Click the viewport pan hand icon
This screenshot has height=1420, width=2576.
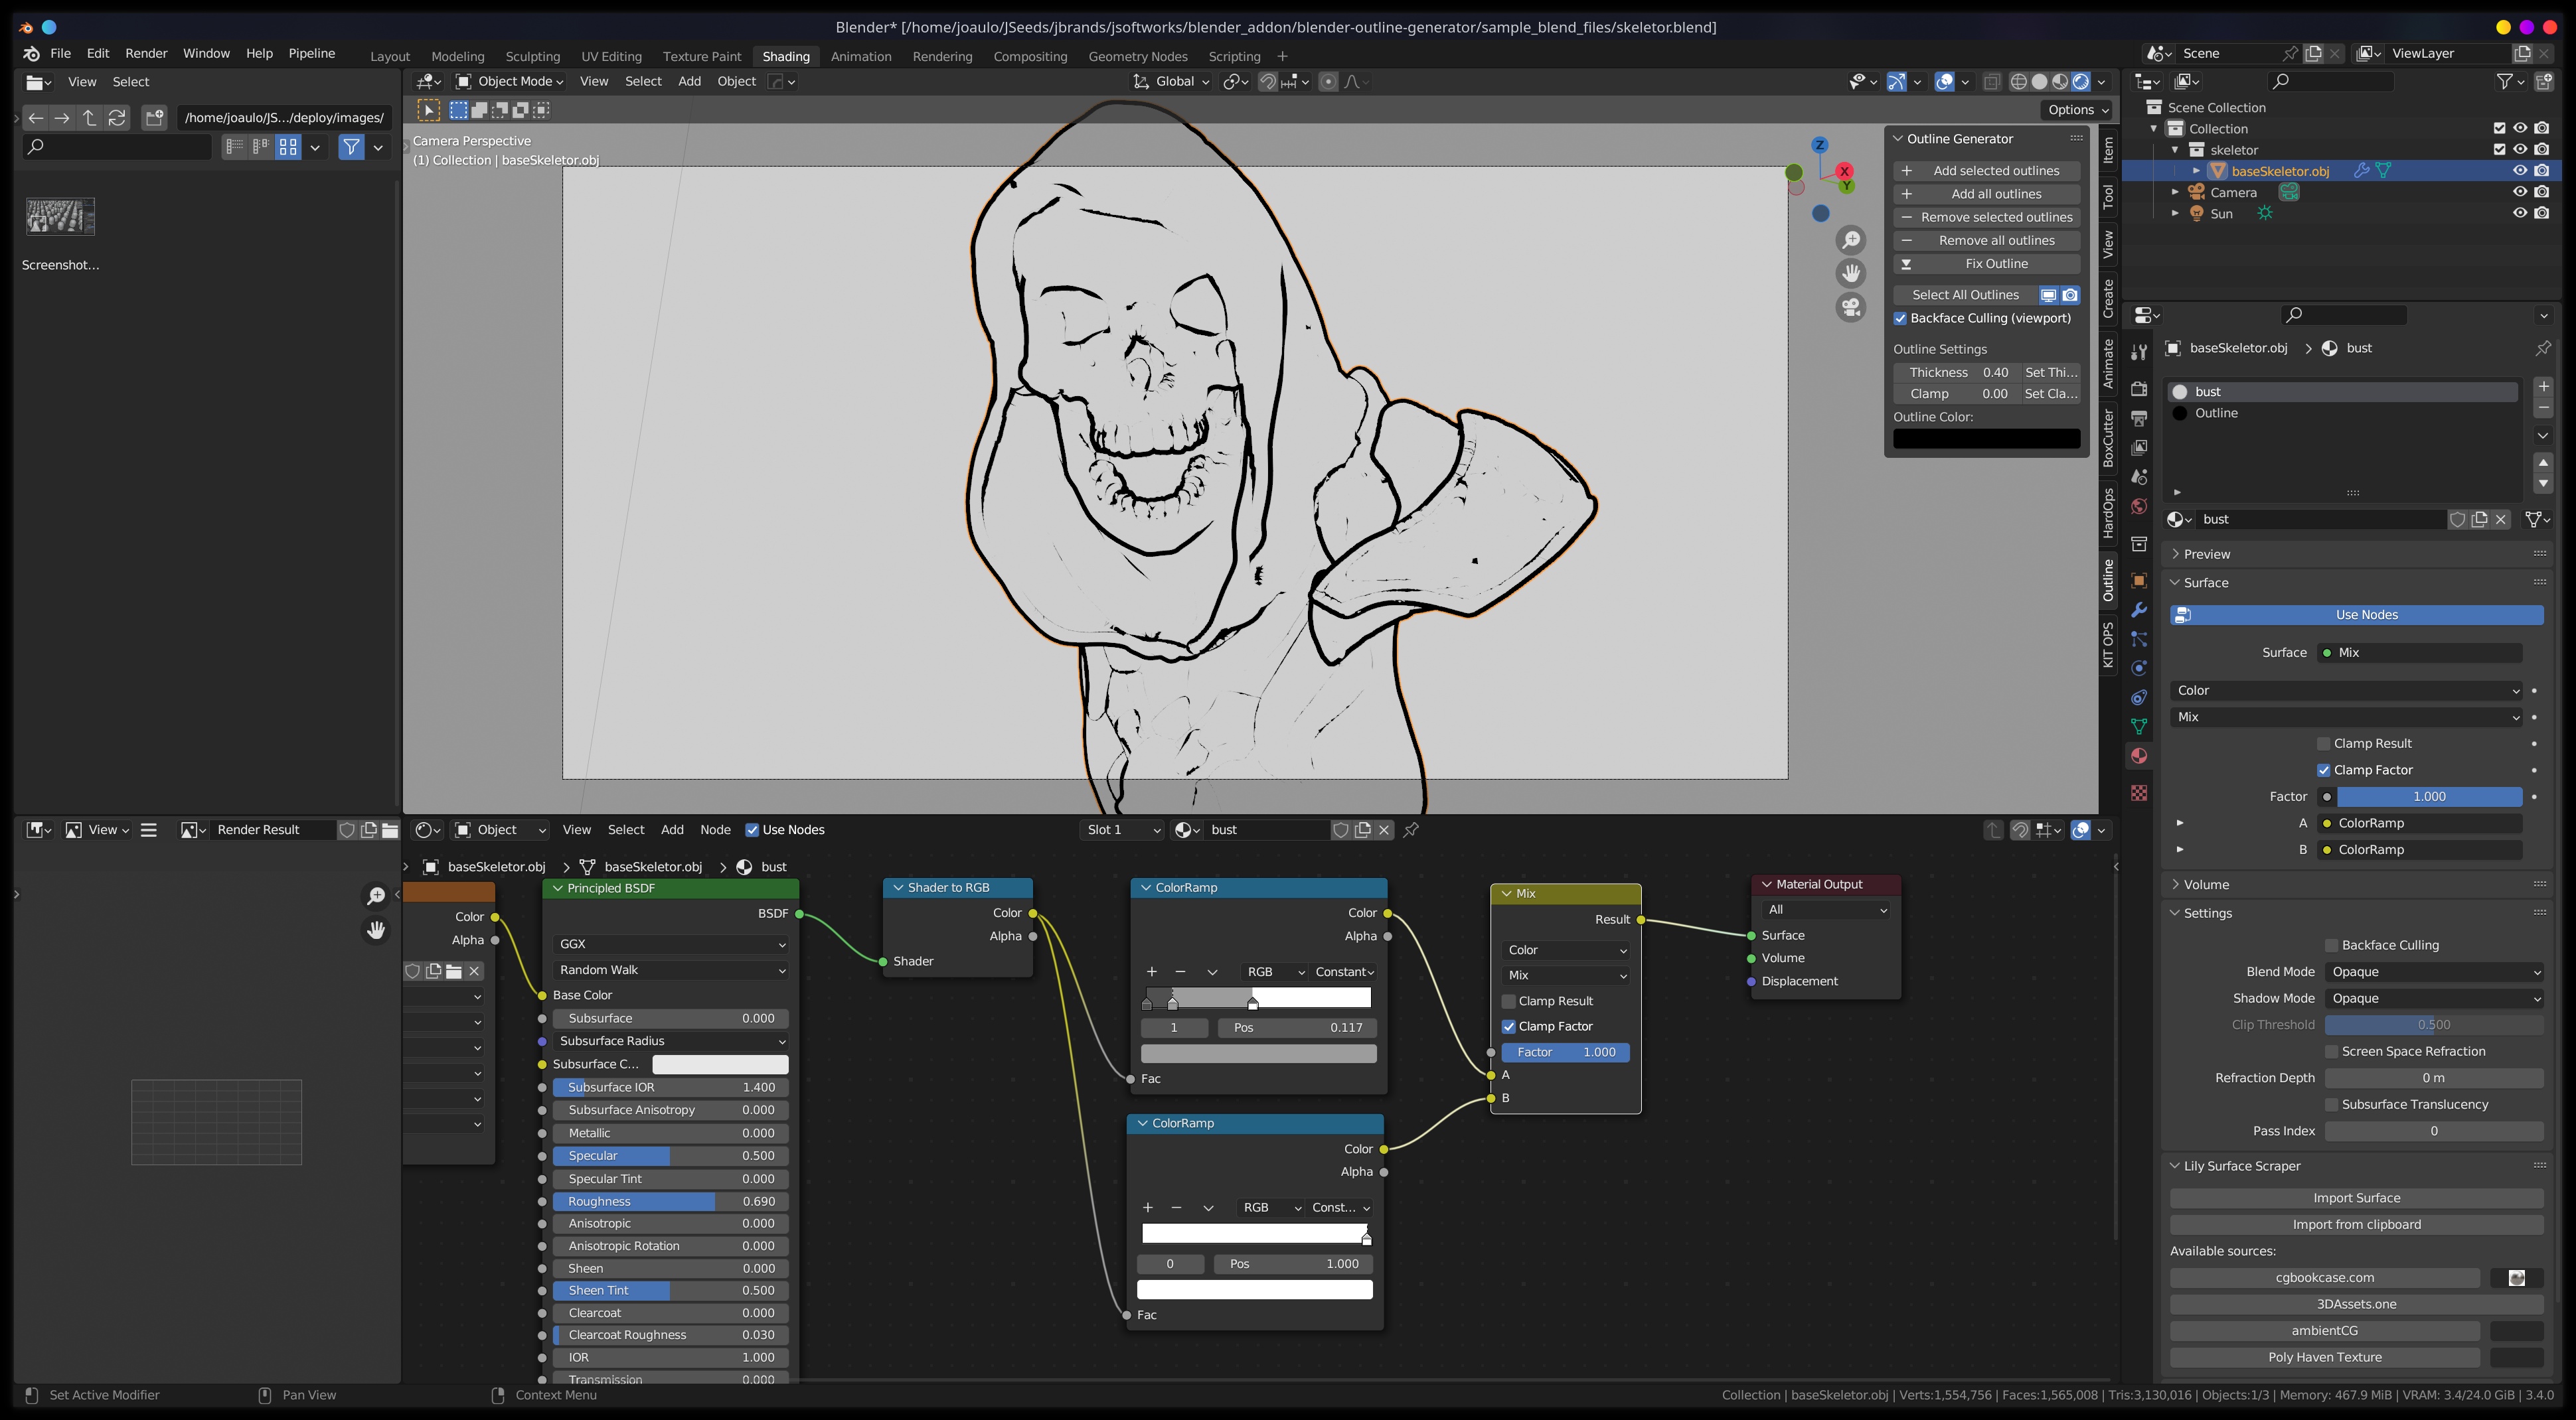click(x=1851, y=273)
